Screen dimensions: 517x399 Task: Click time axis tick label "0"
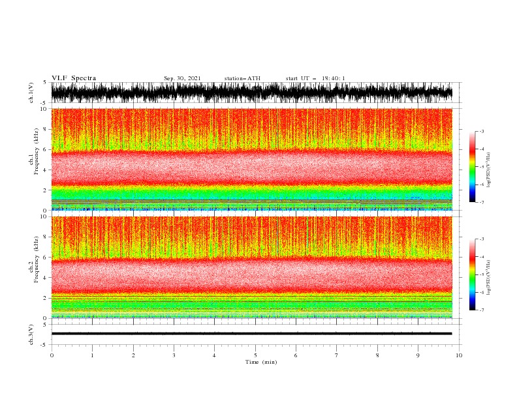[x=52, y=355]
